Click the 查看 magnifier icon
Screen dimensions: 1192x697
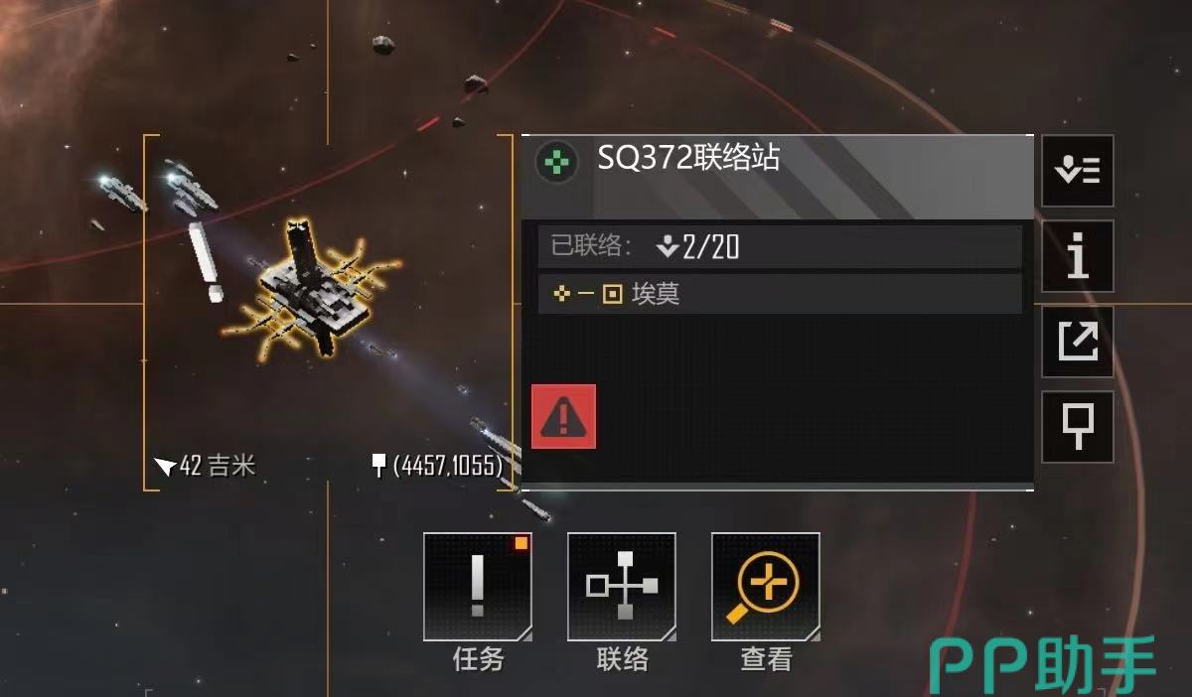[x=766, y=587]
